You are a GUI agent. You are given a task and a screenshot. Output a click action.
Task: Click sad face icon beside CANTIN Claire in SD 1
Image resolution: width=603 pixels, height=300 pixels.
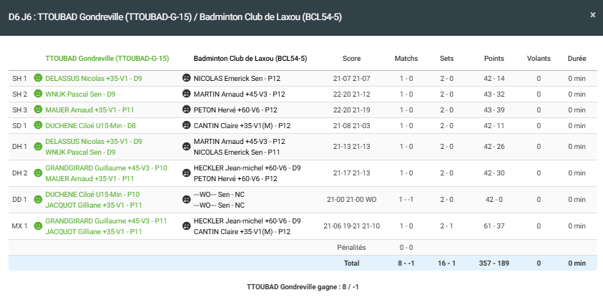point(187,125)
